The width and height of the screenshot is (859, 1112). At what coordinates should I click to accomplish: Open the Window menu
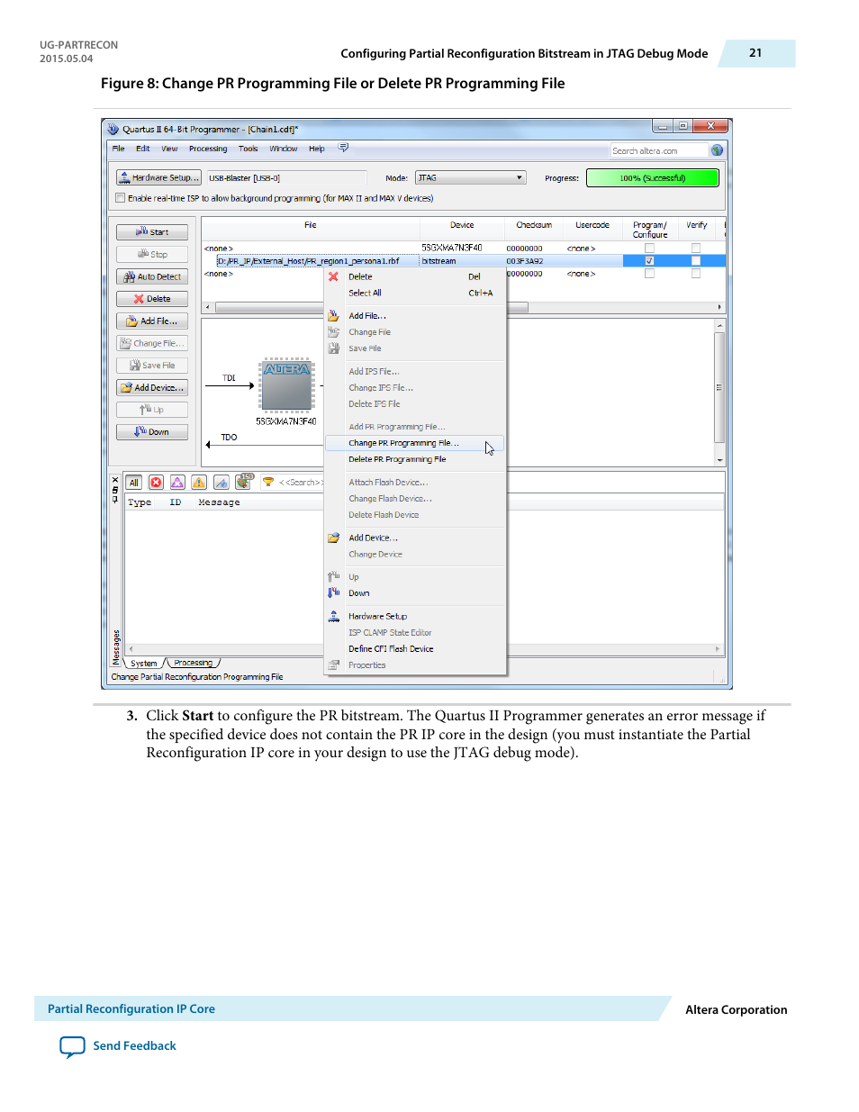pyautogui.click(x=284, y=149)
